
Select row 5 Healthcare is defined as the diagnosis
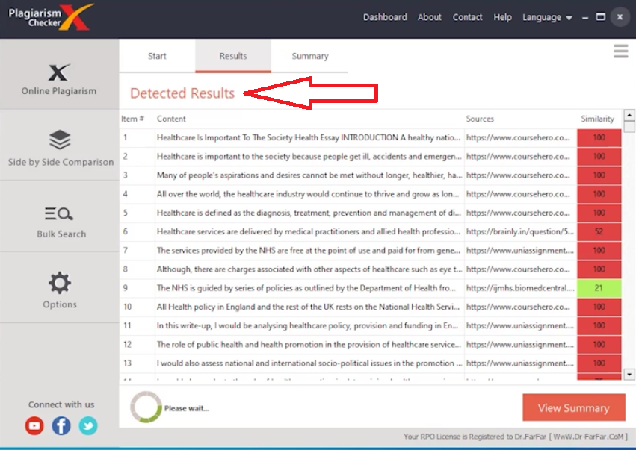tap(371, 213)
